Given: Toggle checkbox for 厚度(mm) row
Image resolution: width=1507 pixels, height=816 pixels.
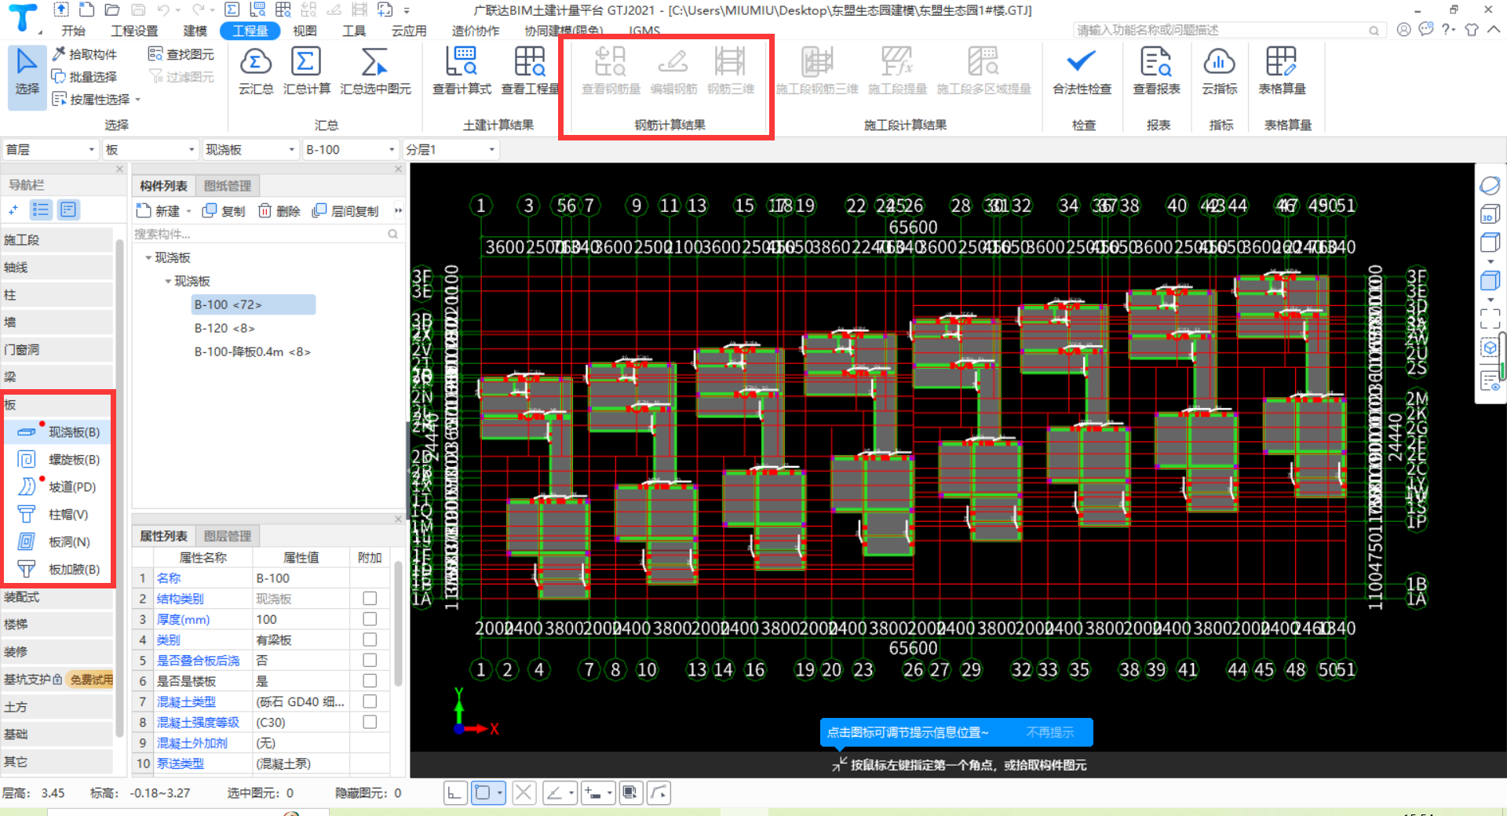Looking at the screenshot, I should click(x=370, y=619).
